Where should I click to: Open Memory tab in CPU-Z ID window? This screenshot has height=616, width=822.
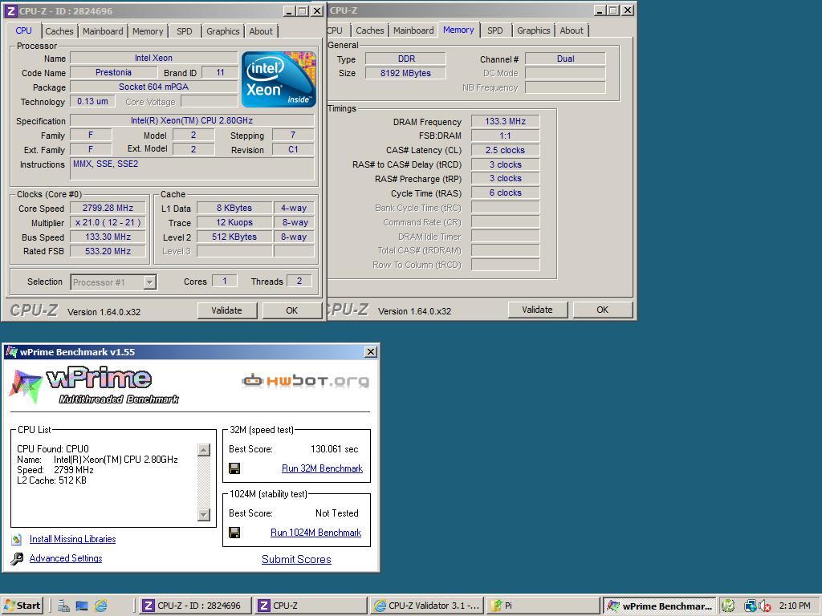point(148,31)
